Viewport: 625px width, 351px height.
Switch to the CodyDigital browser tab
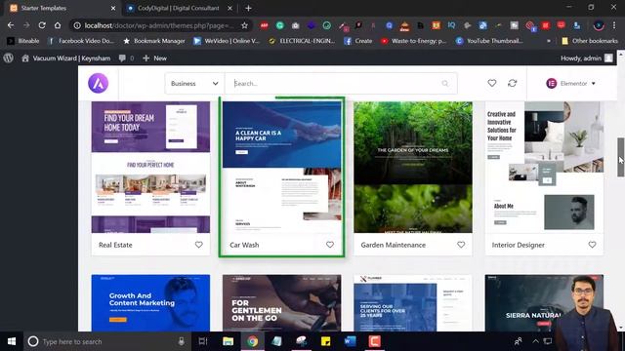pos(179,8)
